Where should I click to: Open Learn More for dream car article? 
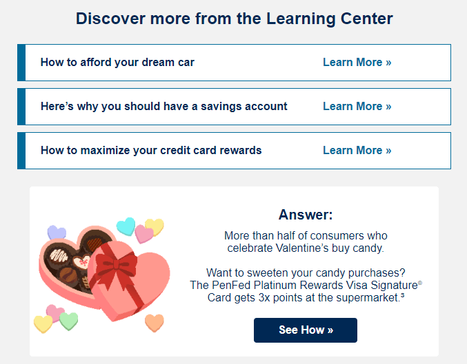(x=357, y=63)
